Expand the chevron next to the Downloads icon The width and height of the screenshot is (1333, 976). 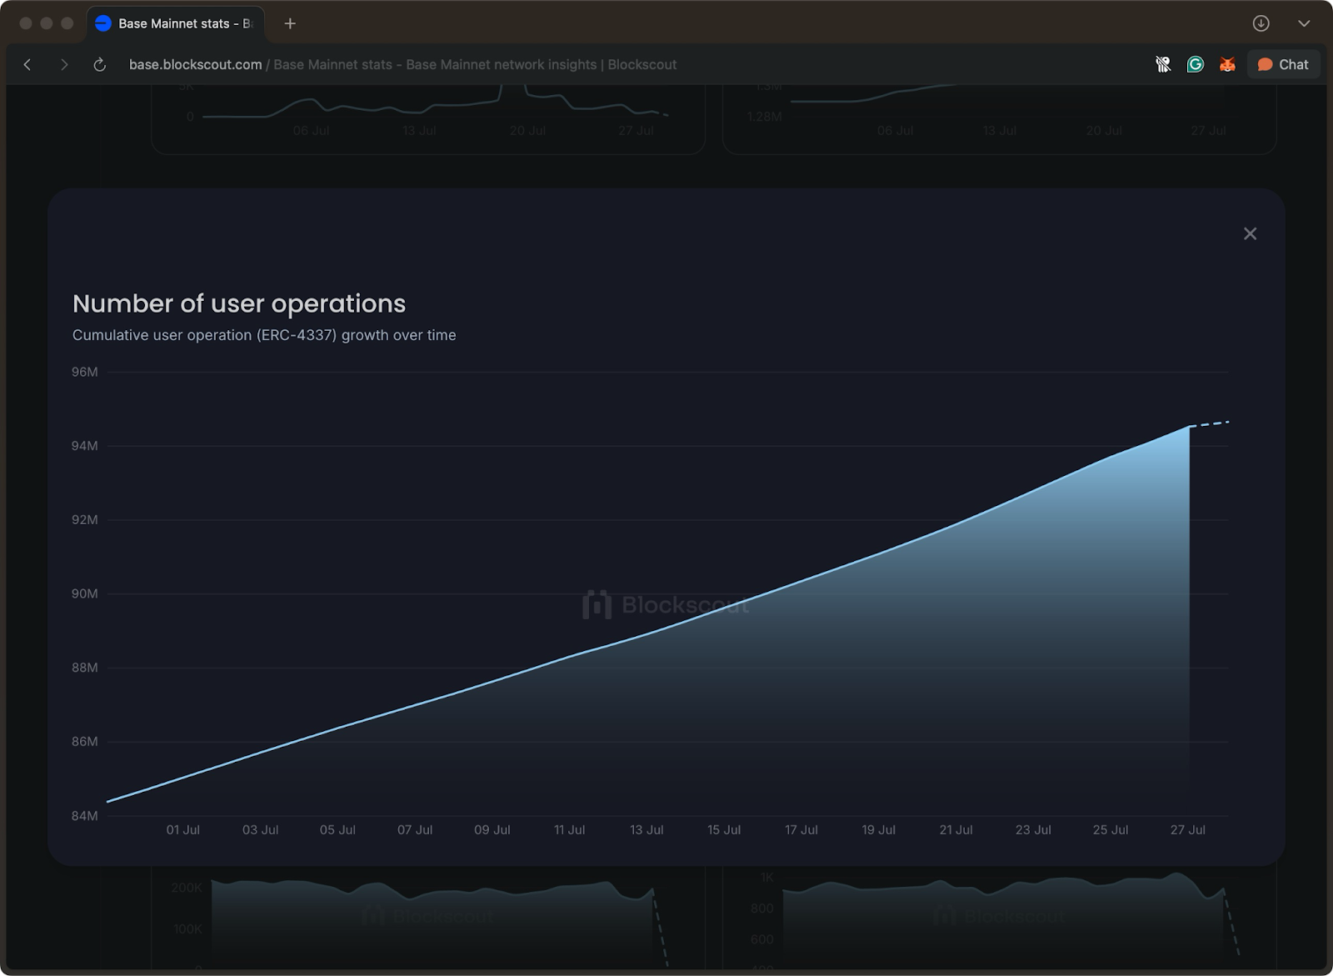click(1304, 24)
